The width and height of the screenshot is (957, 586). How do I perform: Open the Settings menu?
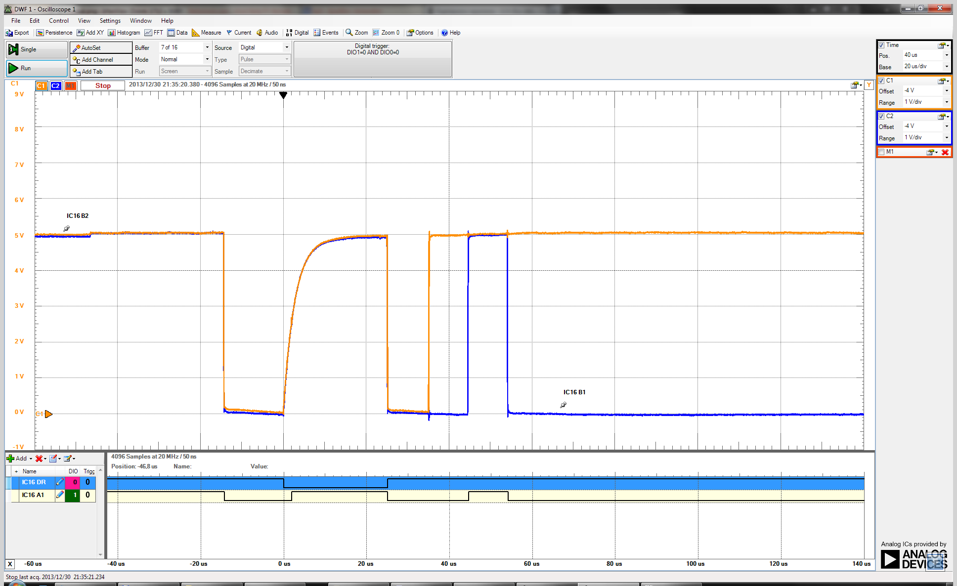[110, 21]
